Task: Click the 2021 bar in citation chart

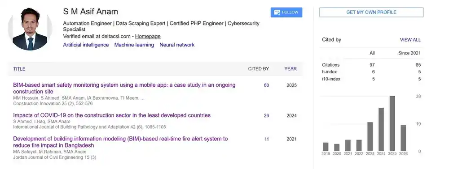Action: point(348,145)
